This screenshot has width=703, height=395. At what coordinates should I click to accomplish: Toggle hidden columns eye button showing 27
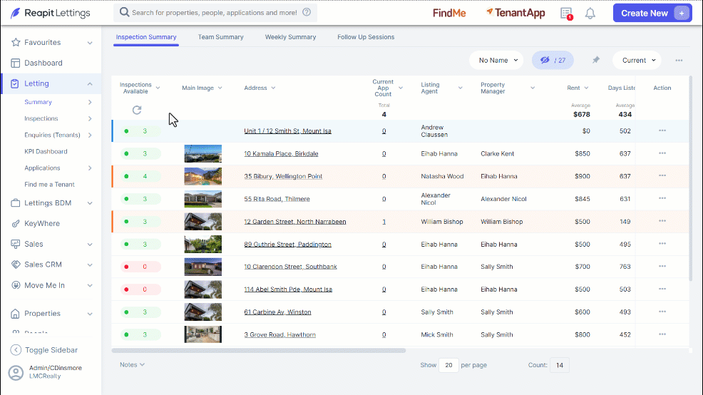[553, 60]
